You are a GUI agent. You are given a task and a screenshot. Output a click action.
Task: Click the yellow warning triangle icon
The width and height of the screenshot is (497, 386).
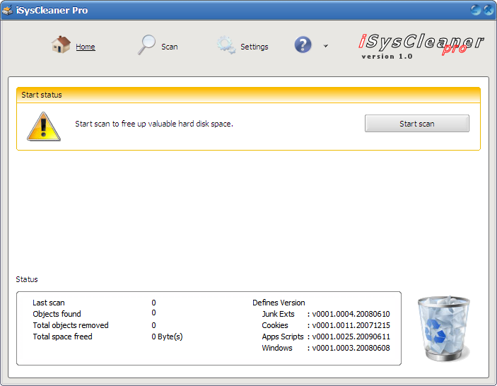(x=44, y=125)
